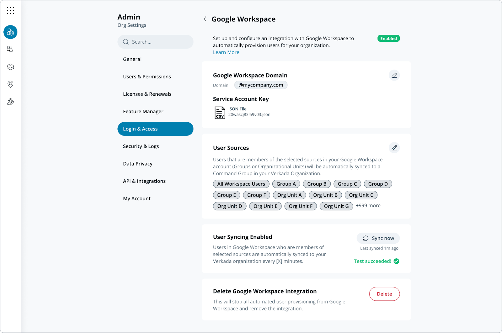Image resolution: width=502 pixels, height=333 pixels.
Task: Follow the Learn More link
Action: (226, 52)
